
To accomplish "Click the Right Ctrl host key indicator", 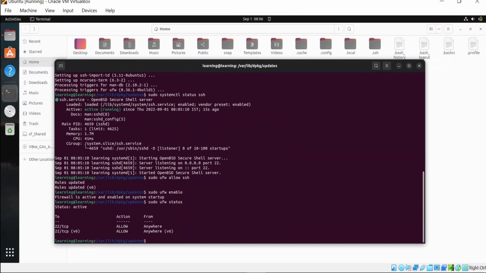I will point(477,268).
